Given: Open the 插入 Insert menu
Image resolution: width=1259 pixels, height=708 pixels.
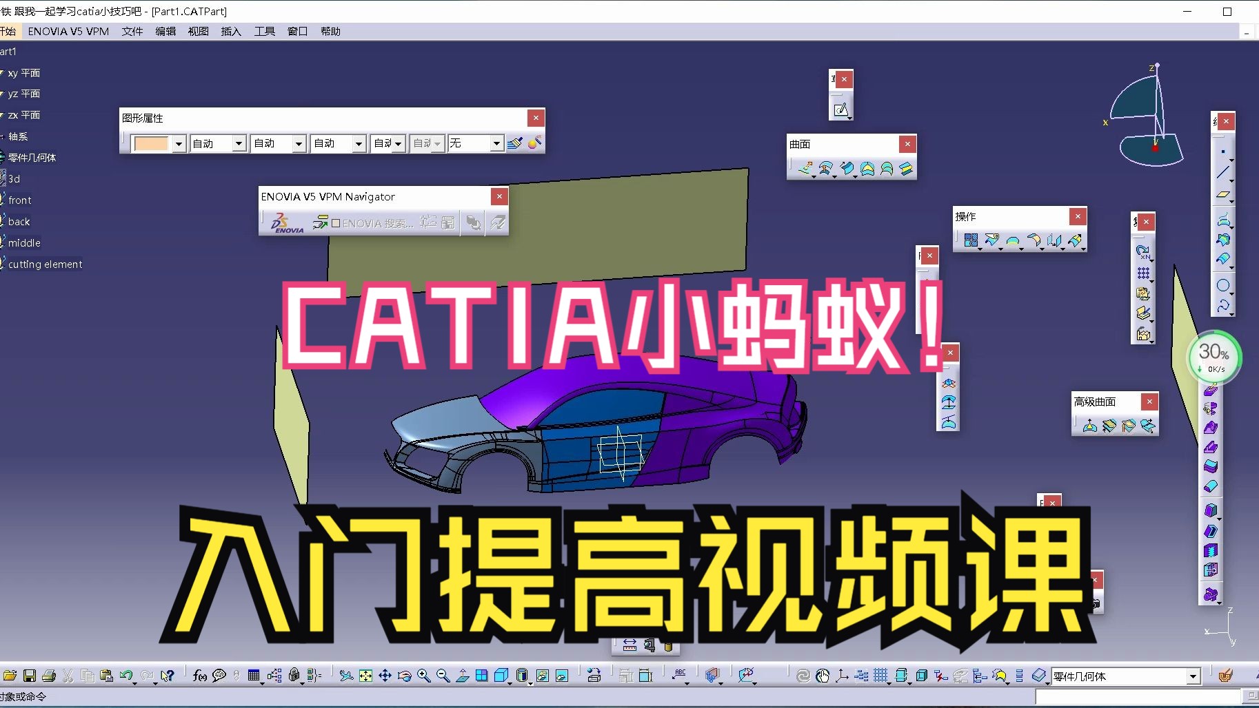Looking at the screenshot, I should click(232, 31).
